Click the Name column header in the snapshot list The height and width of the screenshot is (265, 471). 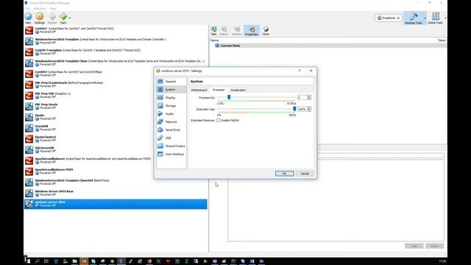[214, 40]
